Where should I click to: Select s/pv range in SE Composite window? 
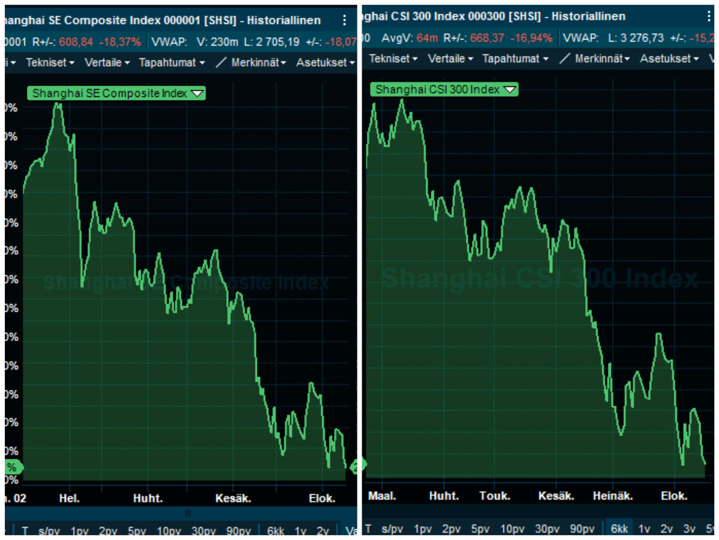coord(49,531)
